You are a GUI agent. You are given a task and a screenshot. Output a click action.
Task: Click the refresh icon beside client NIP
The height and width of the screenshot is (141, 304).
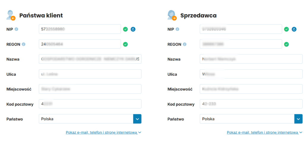click(133, 29)
